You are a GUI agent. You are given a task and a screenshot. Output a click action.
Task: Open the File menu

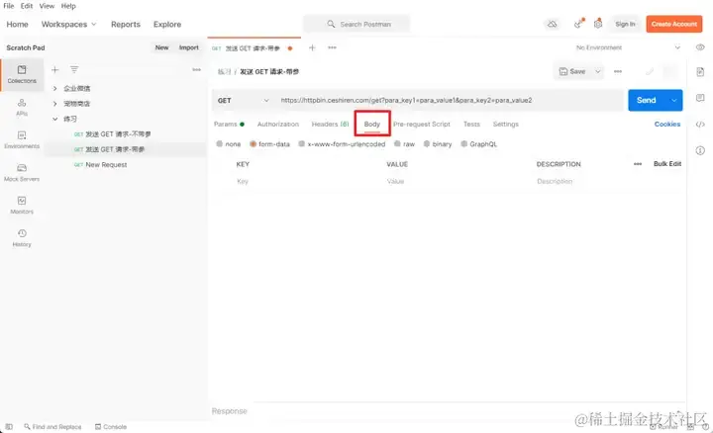pyautogui.click(x=9, y=6)
